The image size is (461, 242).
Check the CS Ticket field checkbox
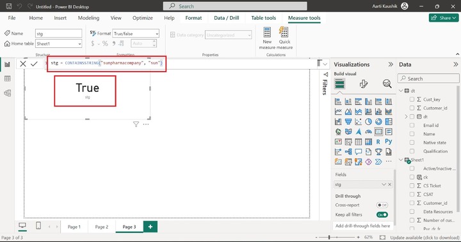click(x=412, y=186)
